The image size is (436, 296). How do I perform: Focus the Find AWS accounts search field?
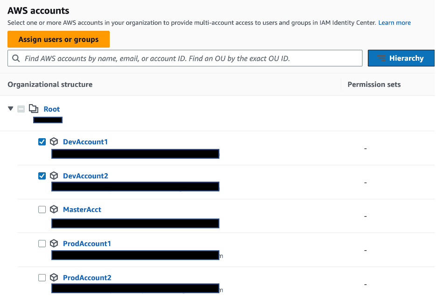pos(185,58)
